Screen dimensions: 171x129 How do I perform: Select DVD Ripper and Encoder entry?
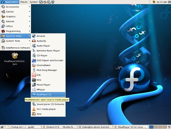click(48, 60)
